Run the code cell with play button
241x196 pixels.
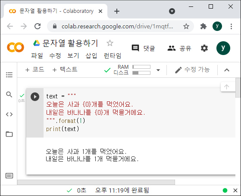tap(35, 97)
